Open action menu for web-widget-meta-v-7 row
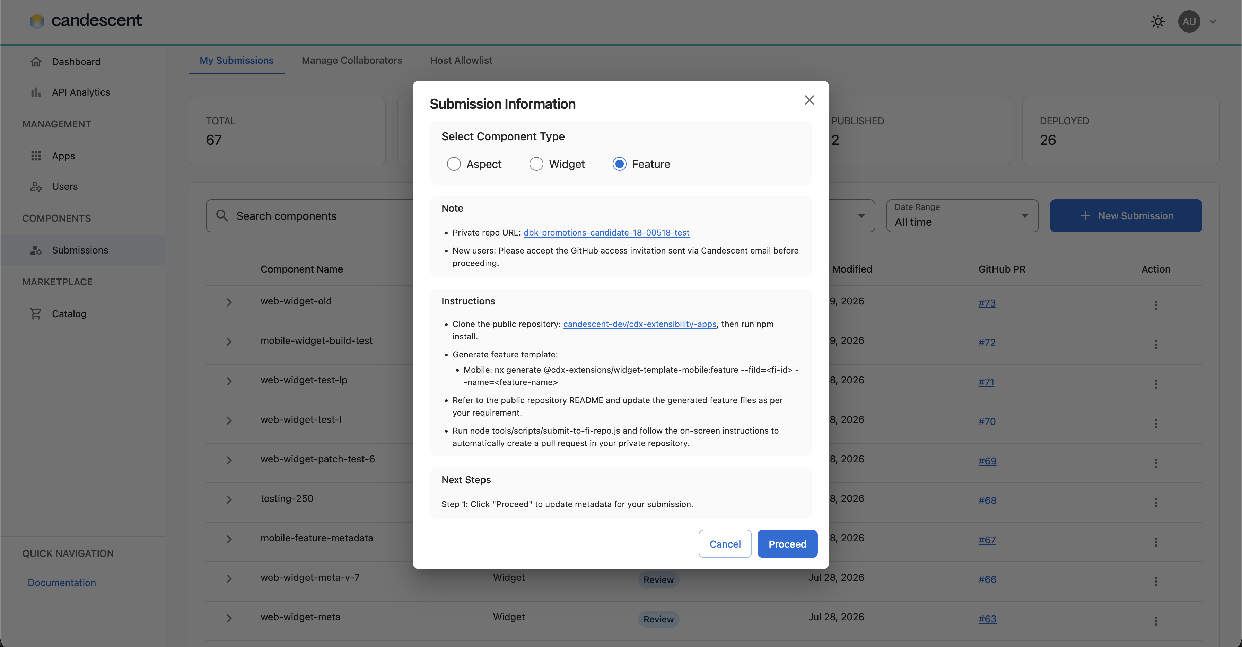1242x647 pixels. [x=1156, y=582]
